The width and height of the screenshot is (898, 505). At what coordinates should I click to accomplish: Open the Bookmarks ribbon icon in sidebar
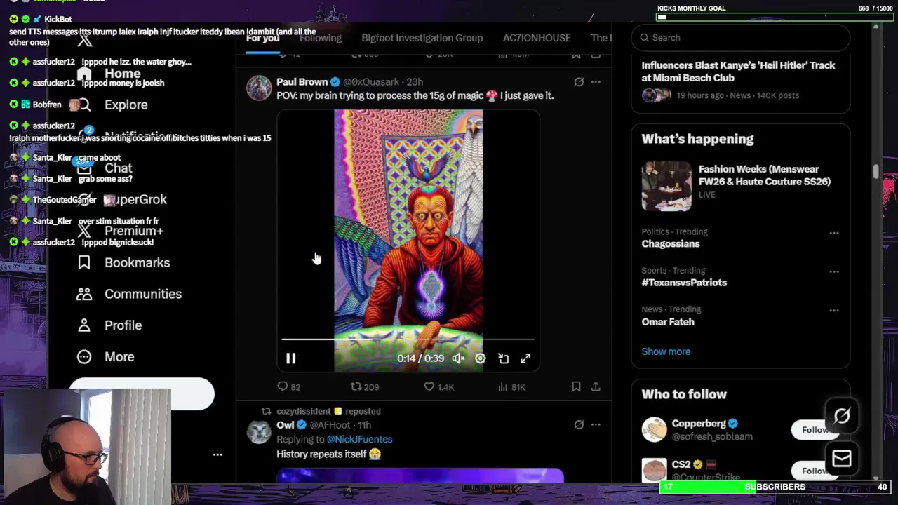coord(84,262)
